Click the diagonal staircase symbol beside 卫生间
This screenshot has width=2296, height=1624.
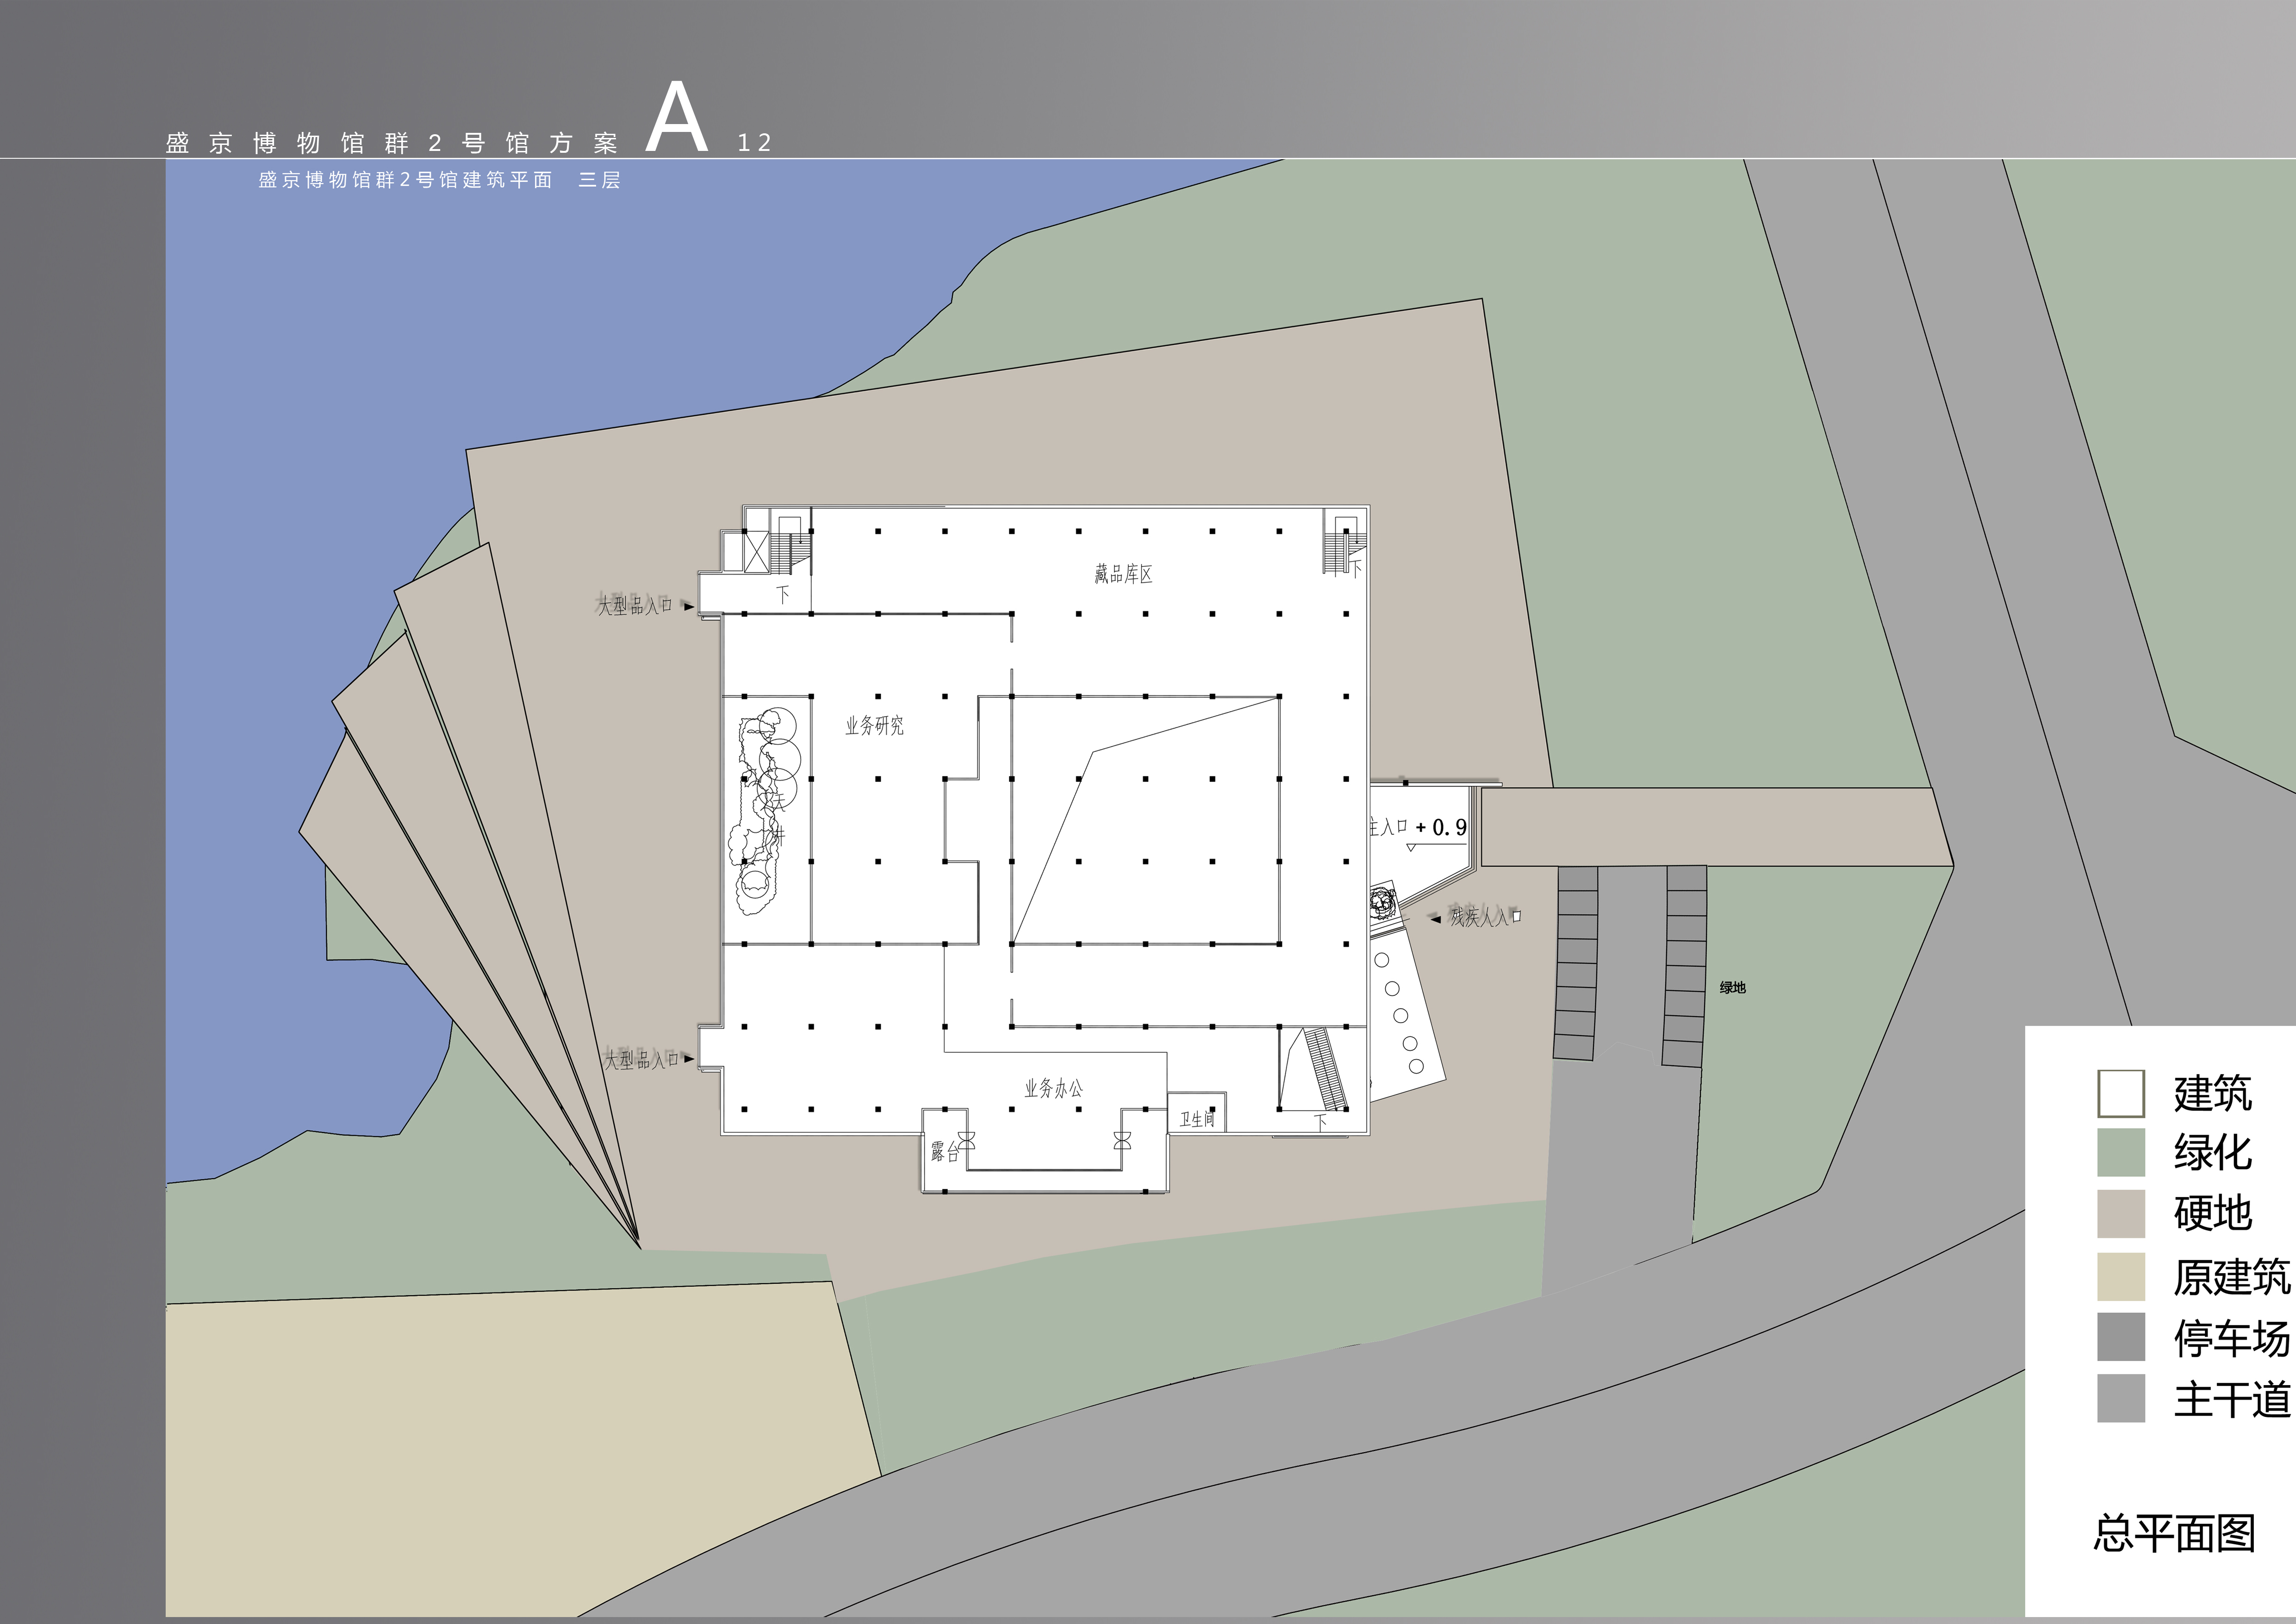1326,1068
